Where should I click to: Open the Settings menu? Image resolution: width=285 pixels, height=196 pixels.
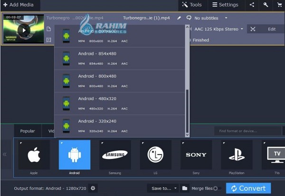(225, 5)
